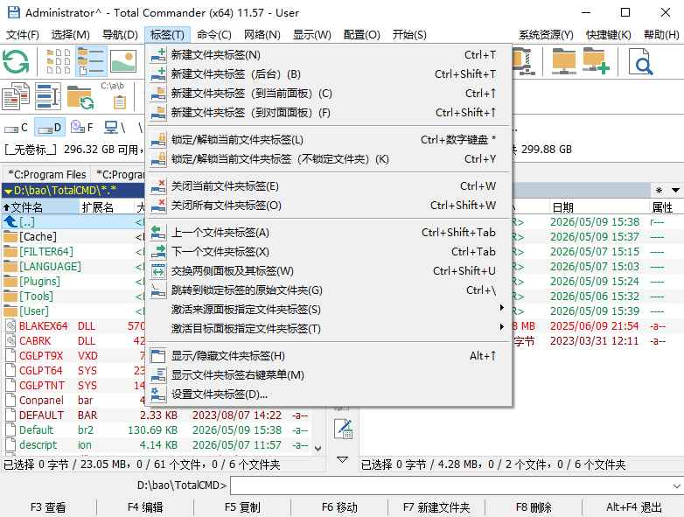The width and height of the screenshot is (684, 517).
Task: Choose show folder tab context menu (M)
Action: 328,375
